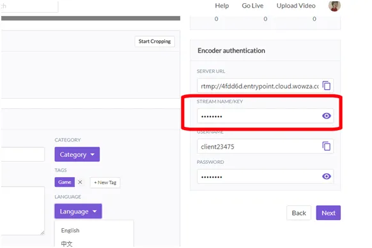Click the Game tag chip
The width and height of the screenshot is (372, 248).
[65, 182]
